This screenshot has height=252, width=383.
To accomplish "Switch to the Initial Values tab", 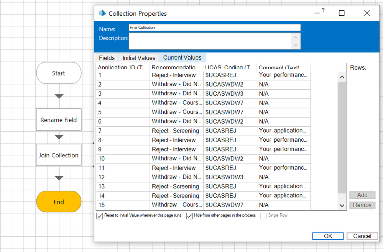I will pos(139,58).
